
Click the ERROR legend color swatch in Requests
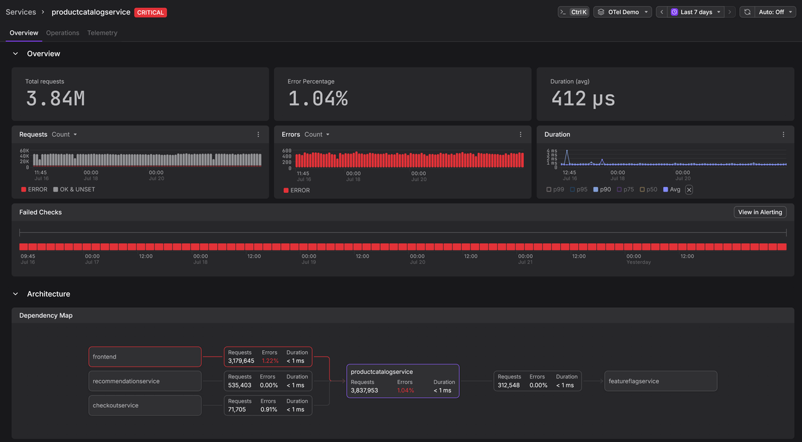click(x=23, y=190)
